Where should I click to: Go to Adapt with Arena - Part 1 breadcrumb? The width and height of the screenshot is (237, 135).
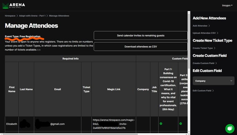coord(32,16)
